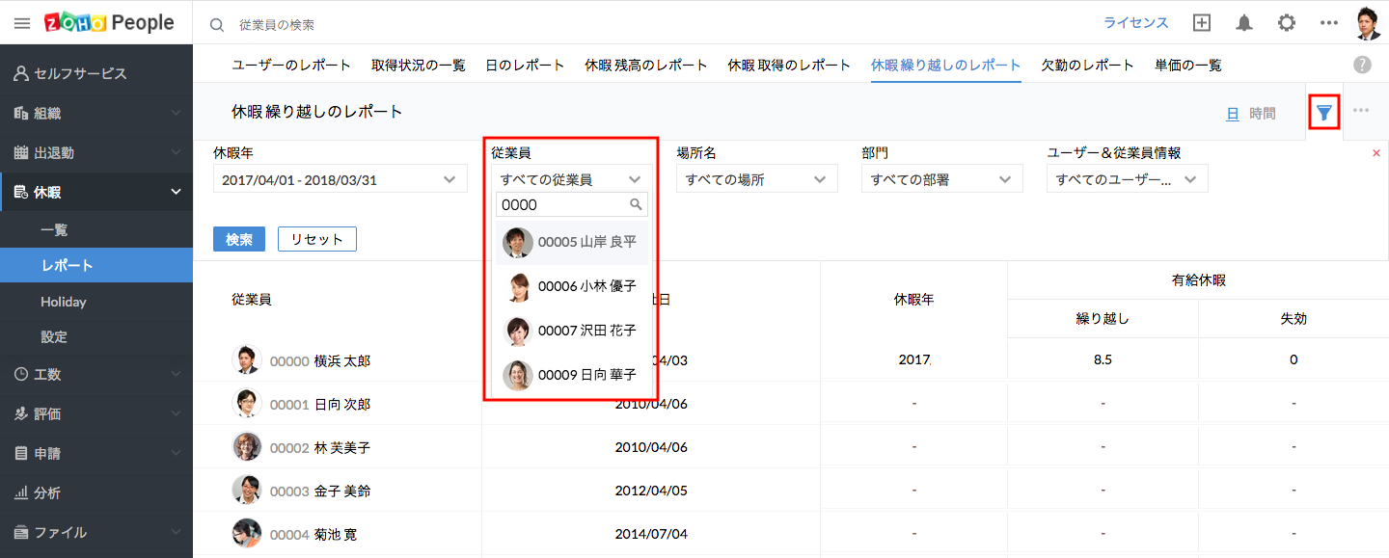The height and width of the screenshot is (558, 1389).
Task: Open the notifications bell
Action: tap(1244, 23)
